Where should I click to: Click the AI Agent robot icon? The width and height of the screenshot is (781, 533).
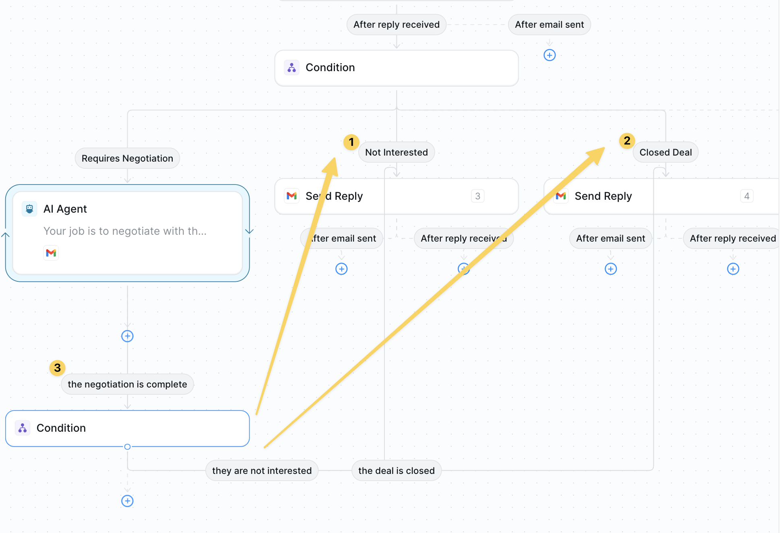[x=29, y=209]
